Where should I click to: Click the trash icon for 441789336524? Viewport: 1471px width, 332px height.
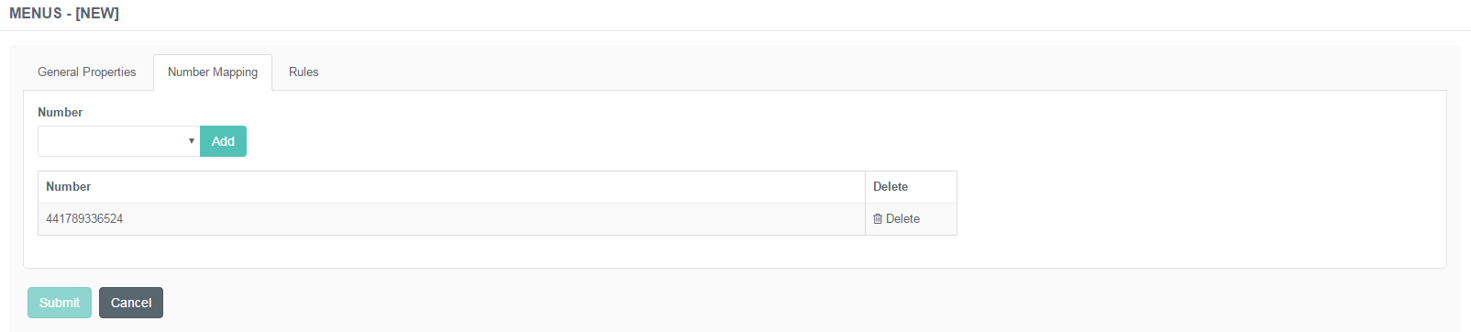coord(878,218)
